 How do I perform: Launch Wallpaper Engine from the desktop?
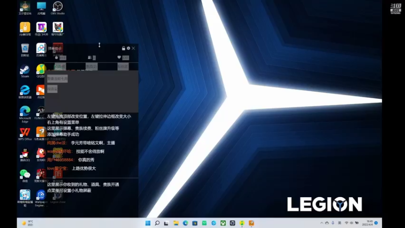(40, 198)
